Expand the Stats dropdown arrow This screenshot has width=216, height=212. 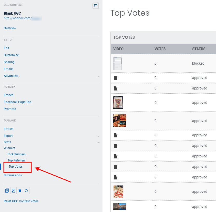click(x=98, y=143)
